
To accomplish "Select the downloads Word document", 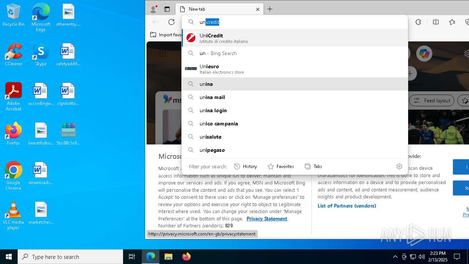I will click(41, 174).
